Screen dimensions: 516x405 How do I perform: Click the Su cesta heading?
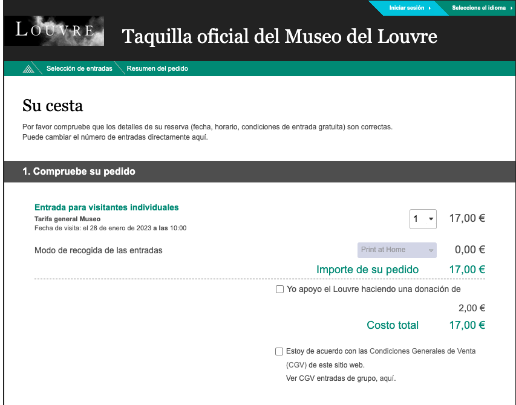[x=53, y=106]
